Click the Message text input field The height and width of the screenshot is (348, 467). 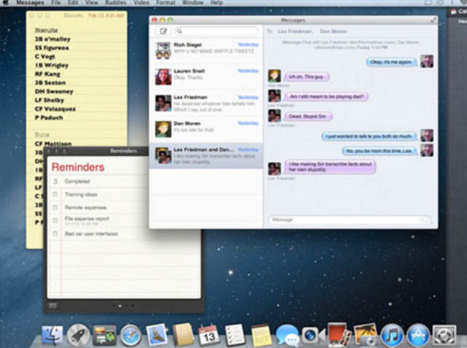350,220
